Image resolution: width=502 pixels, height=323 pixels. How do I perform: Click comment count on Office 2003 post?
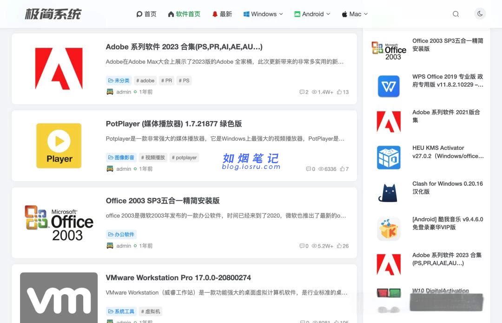pyautogui.click(x=304, y=246)
